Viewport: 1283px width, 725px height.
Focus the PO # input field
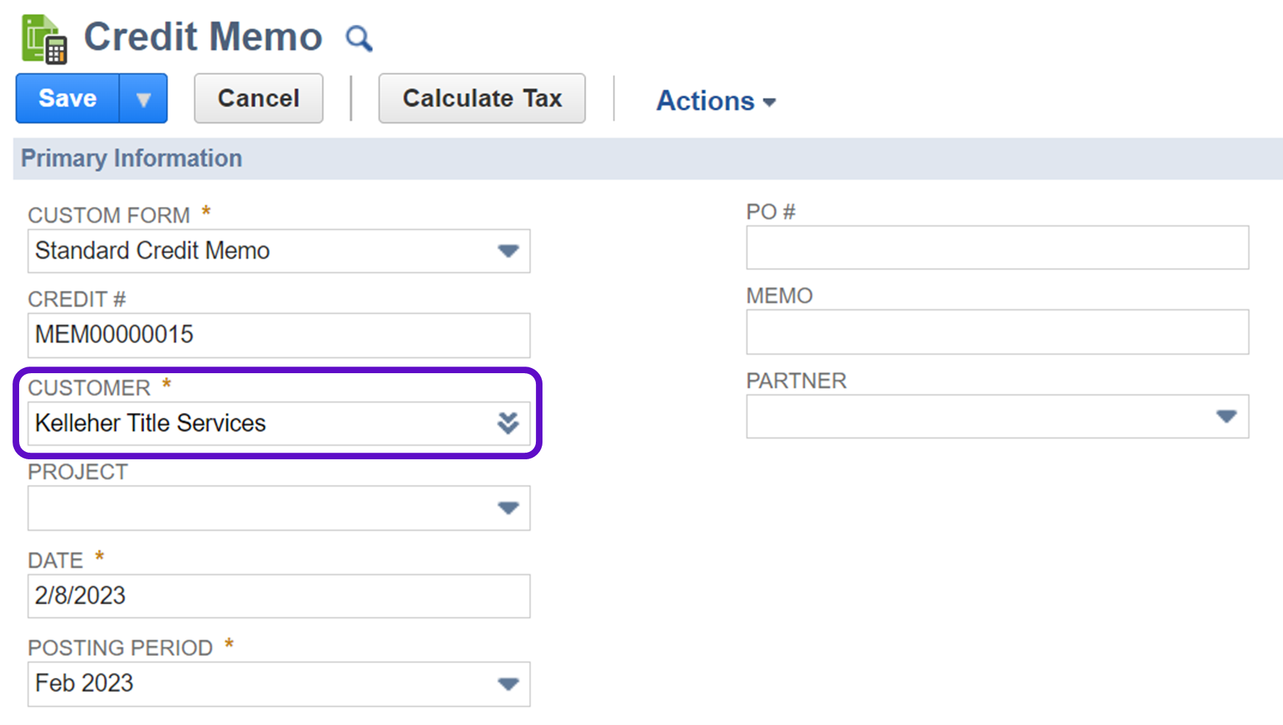click(997, 247)
